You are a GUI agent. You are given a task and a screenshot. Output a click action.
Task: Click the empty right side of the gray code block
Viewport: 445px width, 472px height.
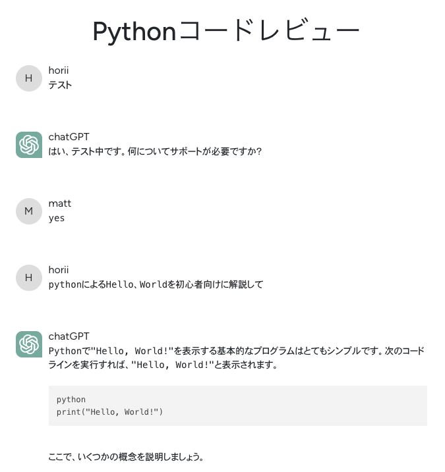click(330, 406)
